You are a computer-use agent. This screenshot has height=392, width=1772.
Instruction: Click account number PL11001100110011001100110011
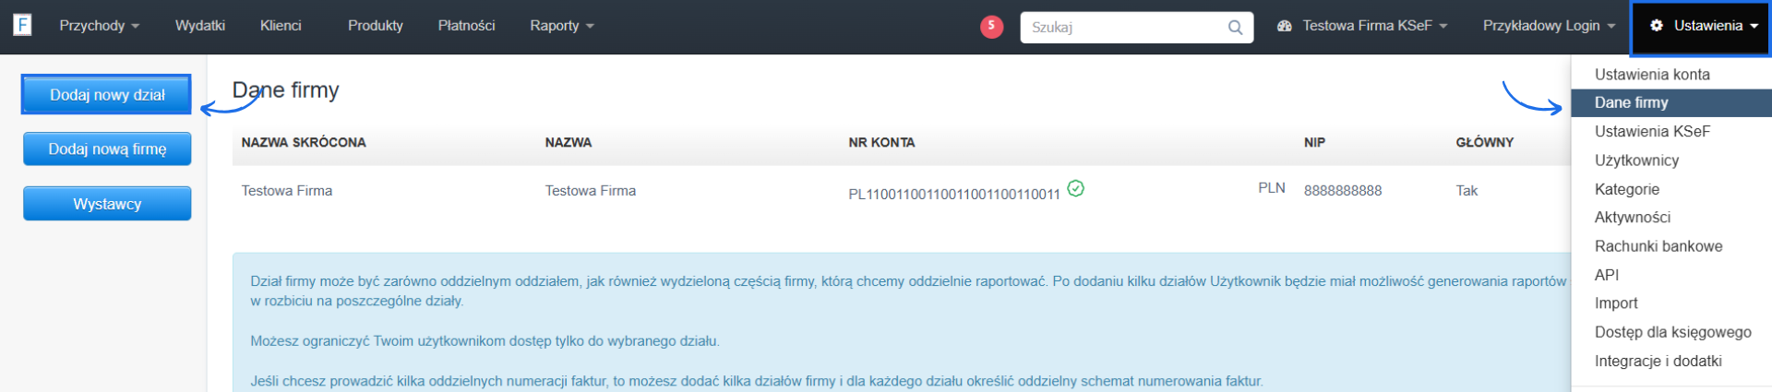click(954, 194)
